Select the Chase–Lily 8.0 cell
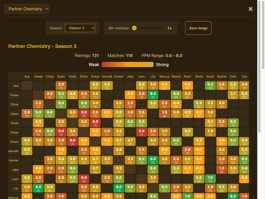 tap(153, 95)
